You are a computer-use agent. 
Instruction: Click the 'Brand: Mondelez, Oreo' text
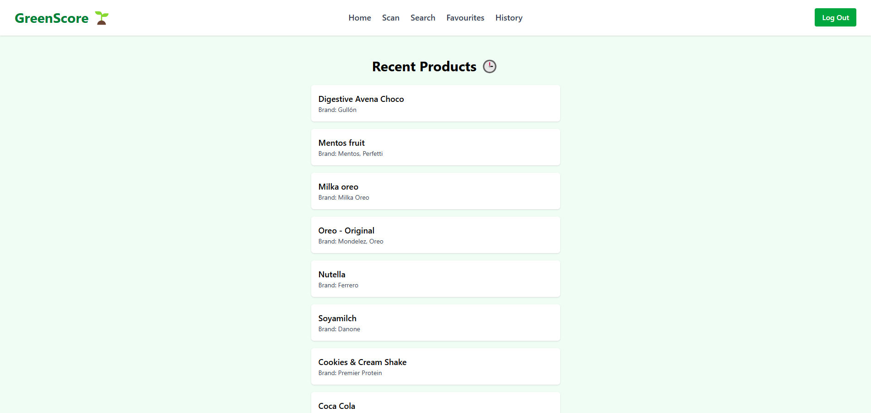[x=351, y=241]
